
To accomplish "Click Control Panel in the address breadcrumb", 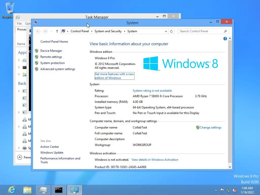I will [x=79, y=31].
